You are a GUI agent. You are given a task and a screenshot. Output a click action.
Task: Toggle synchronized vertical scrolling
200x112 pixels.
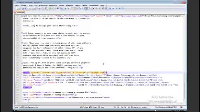(72, 8)
